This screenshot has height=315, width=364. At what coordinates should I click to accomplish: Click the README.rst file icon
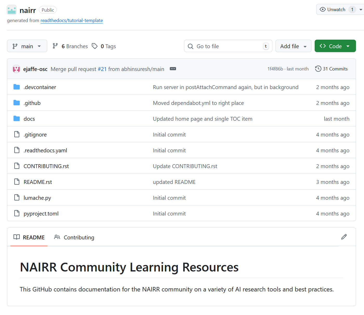tap(17, 182)
